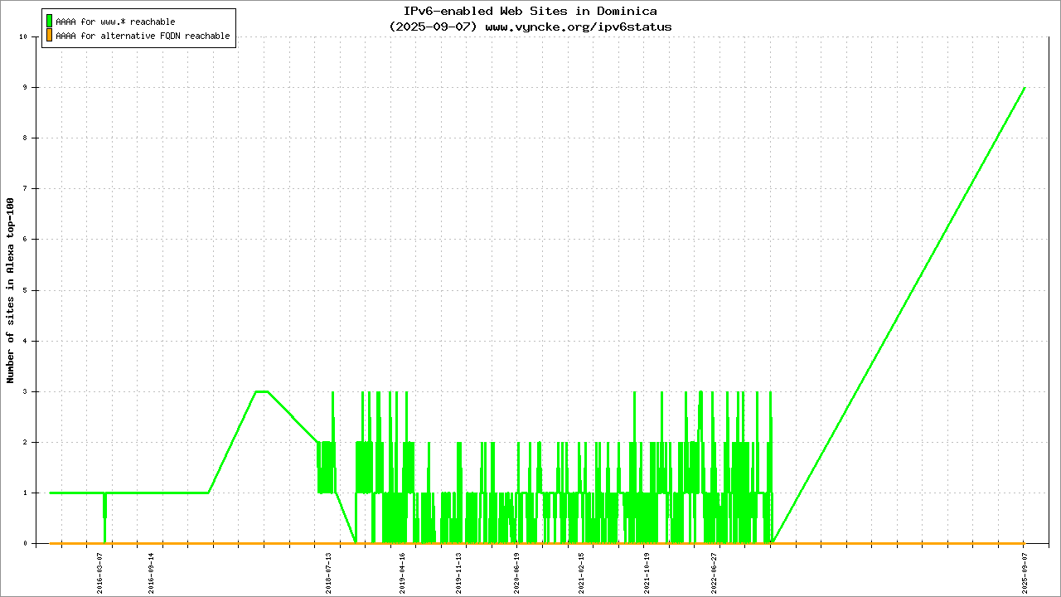The height and width of the screenshot is (597, 1061).
Task: Click the 2025-09-07 date label on x-axis
Action: 1025,573
